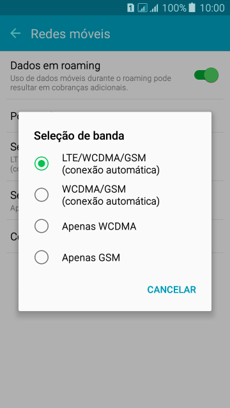Open the Dados em roaming setting row
Viewport: 230px width, 408px height.
click(x=115, y=75)
